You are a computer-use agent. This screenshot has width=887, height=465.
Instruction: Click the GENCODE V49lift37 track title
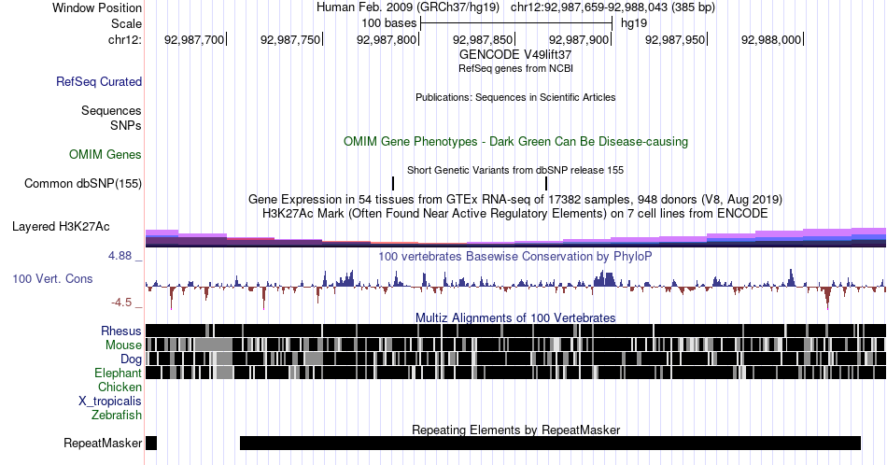click(515, 55)
